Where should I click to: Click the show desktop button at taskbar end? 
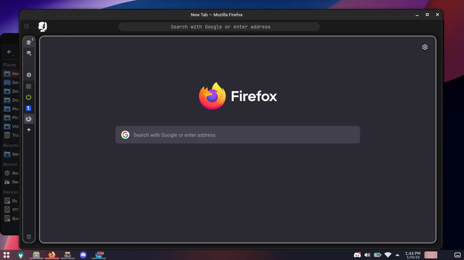pos(458,255)
